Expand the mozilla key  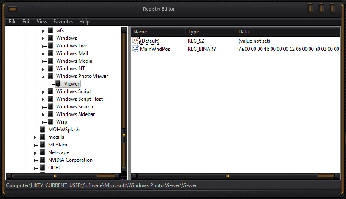(x=35, y=138)
